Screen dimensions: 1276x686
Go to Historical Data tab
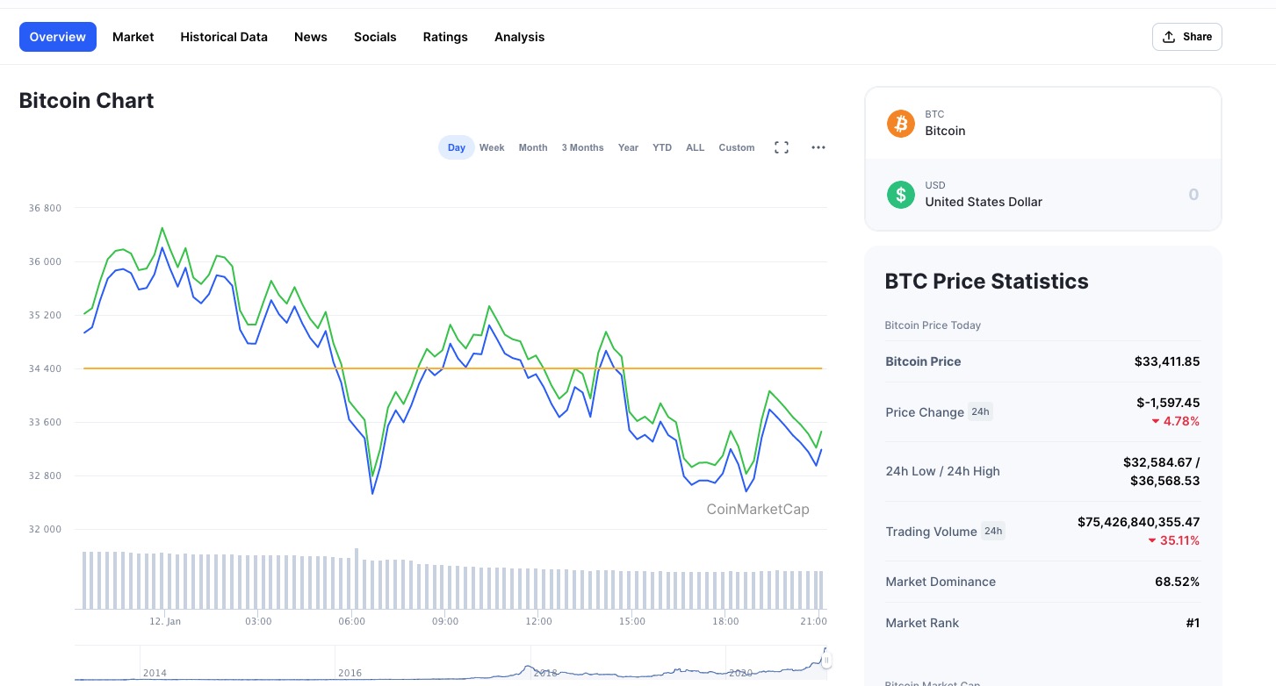[224, 37]
